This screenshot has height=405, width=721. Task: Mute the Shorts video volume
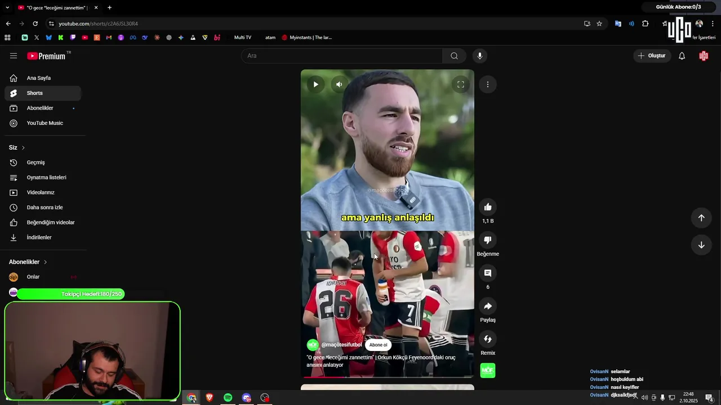coord(339,84)
